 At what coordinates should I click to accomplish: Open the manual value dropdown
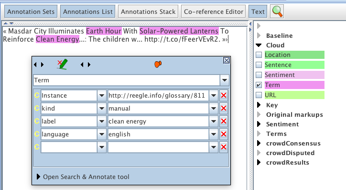click(214, 108)
